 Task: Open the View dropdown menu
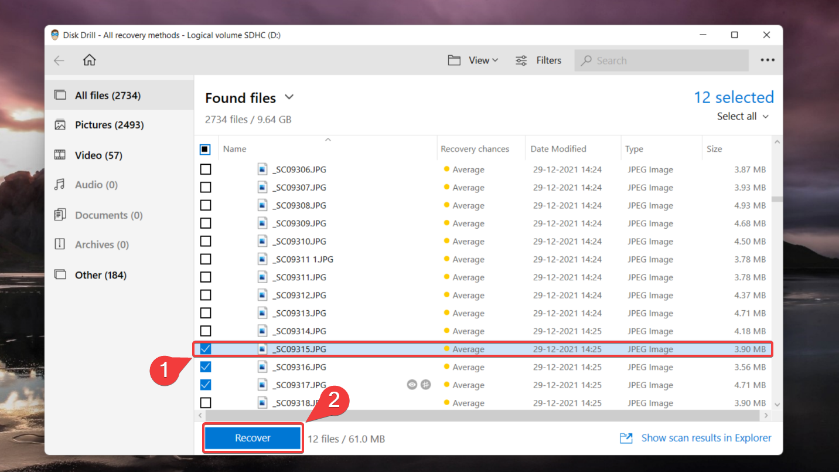click(x=483, y=60)
